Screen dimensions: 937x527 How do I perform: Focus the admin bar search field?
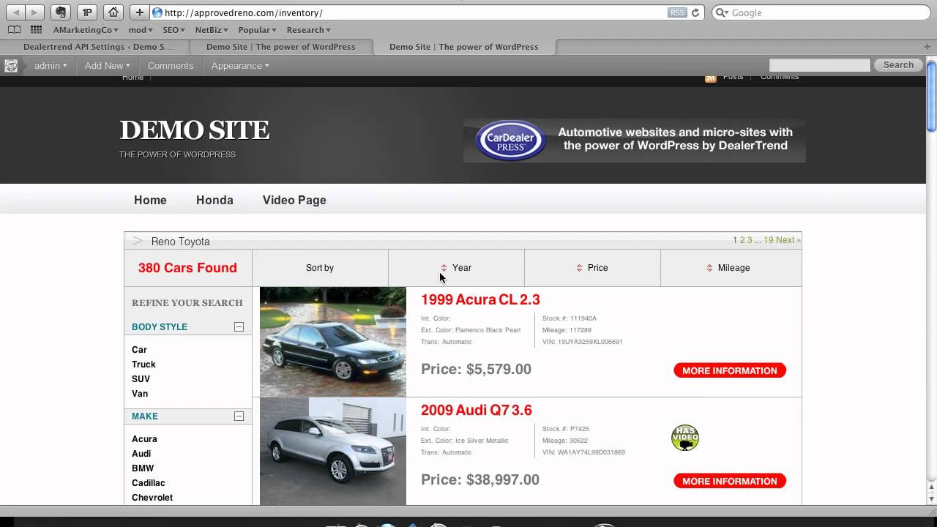point(820,66)
